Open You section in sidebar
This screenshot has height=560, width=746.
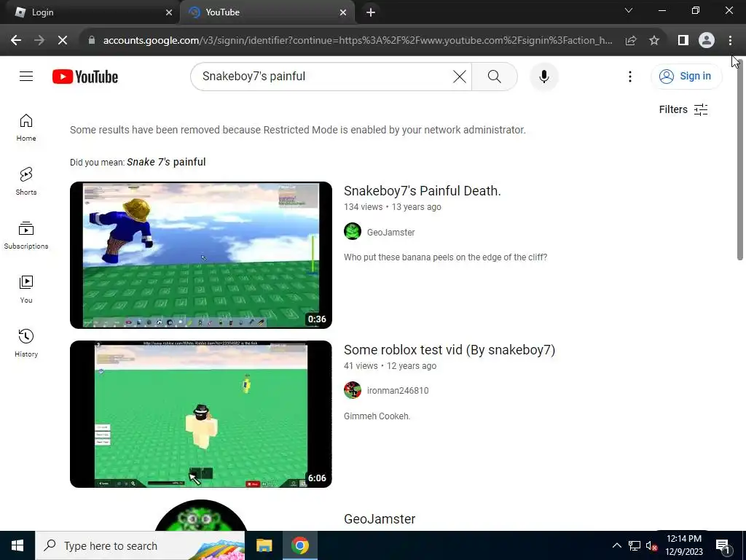[x=26, y=289]
